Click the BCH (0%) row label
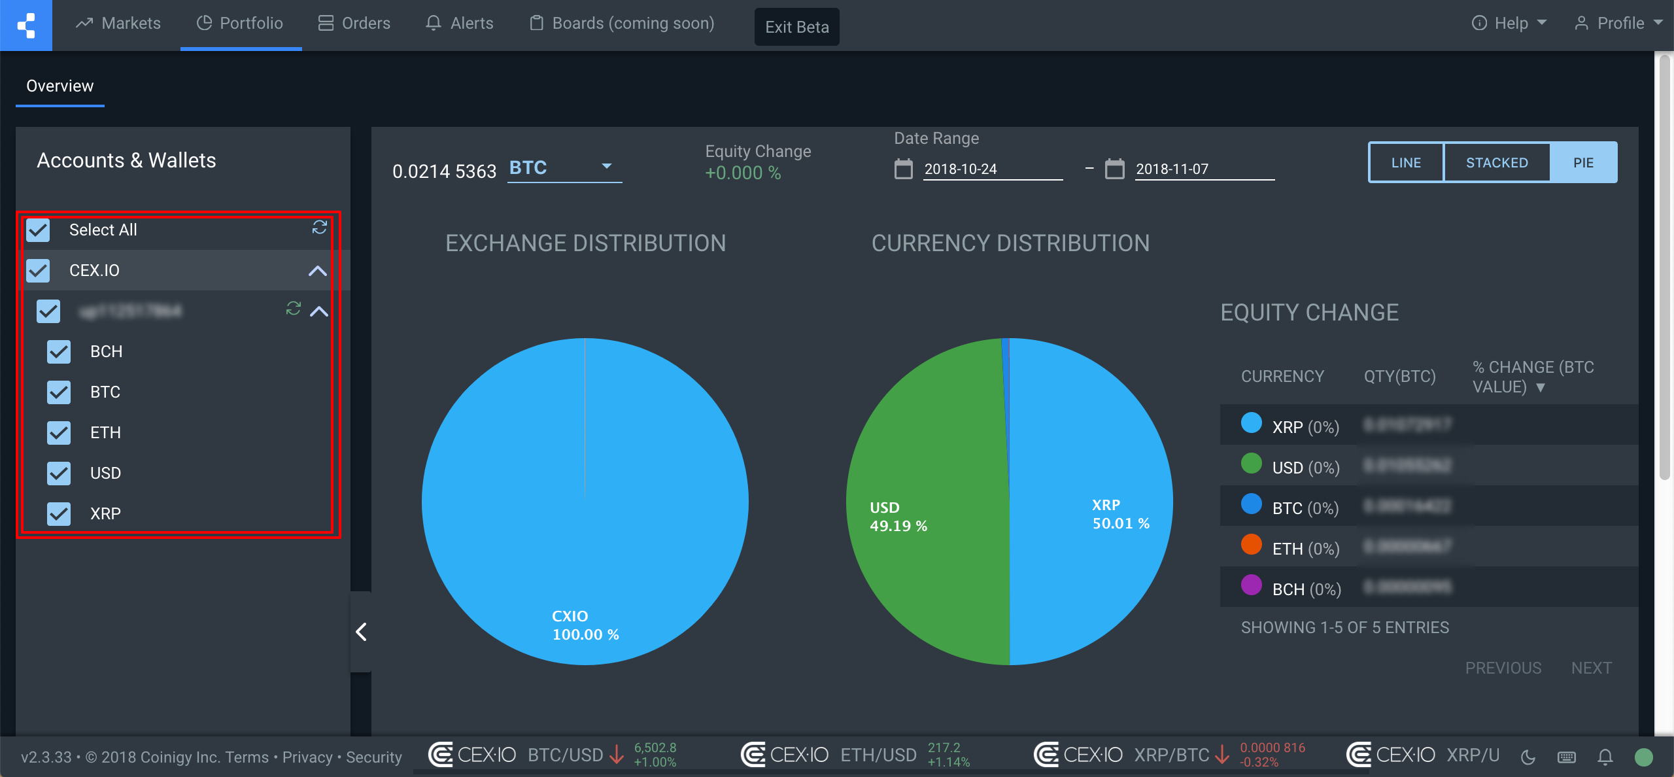Viewport: 1674px width, 777px height. pyautogui.click(x=1307, y=589)
